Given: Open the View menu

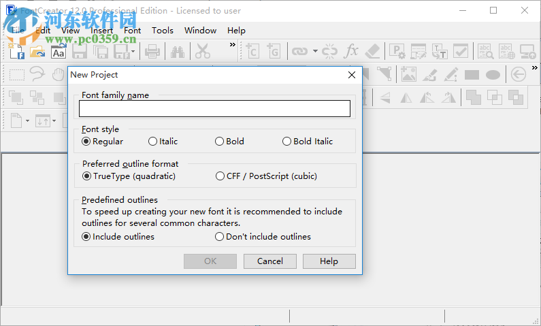Looking at the screenshot, I should click(x=70, y=31).
